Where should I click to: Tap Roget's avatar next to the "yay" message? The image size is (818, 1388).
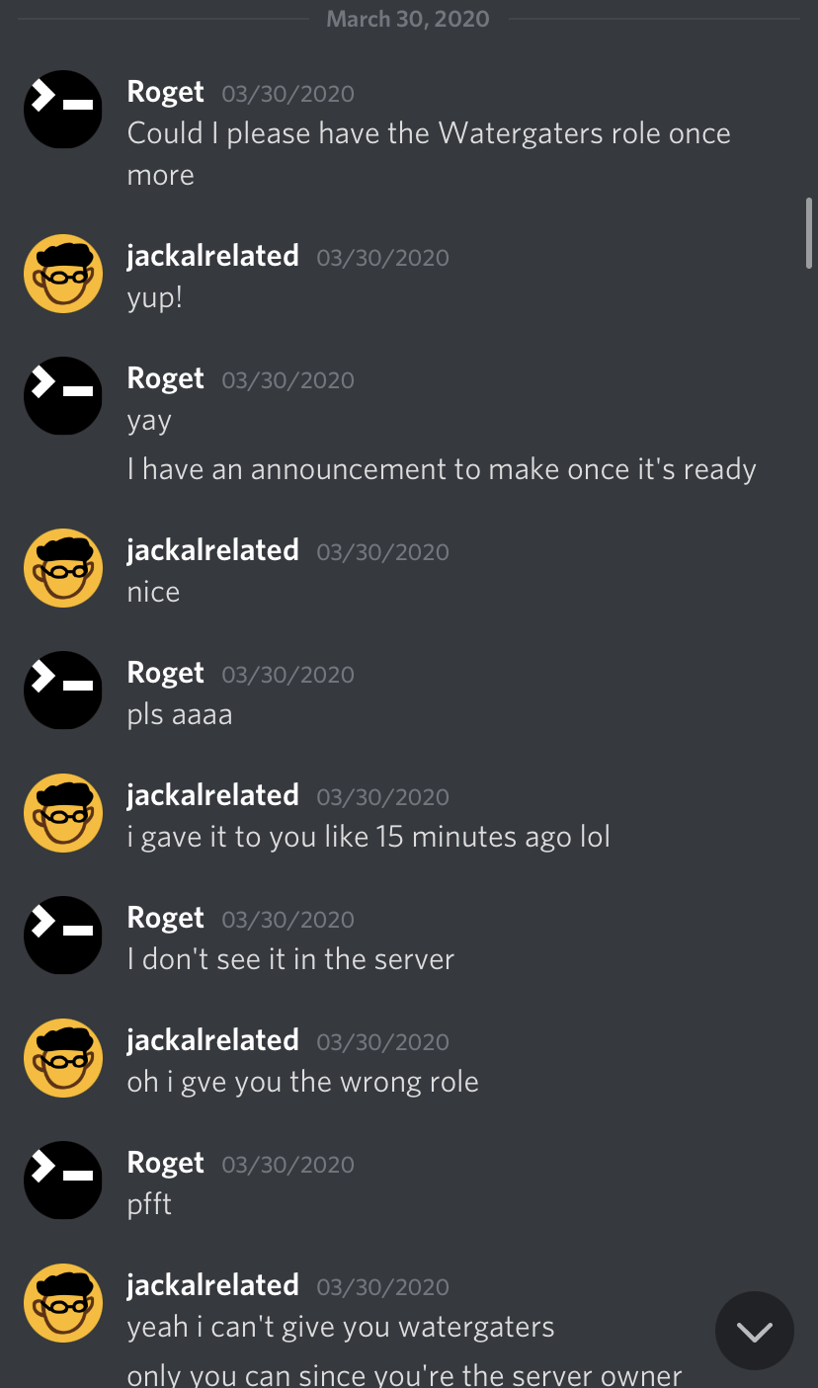[63, 396]
